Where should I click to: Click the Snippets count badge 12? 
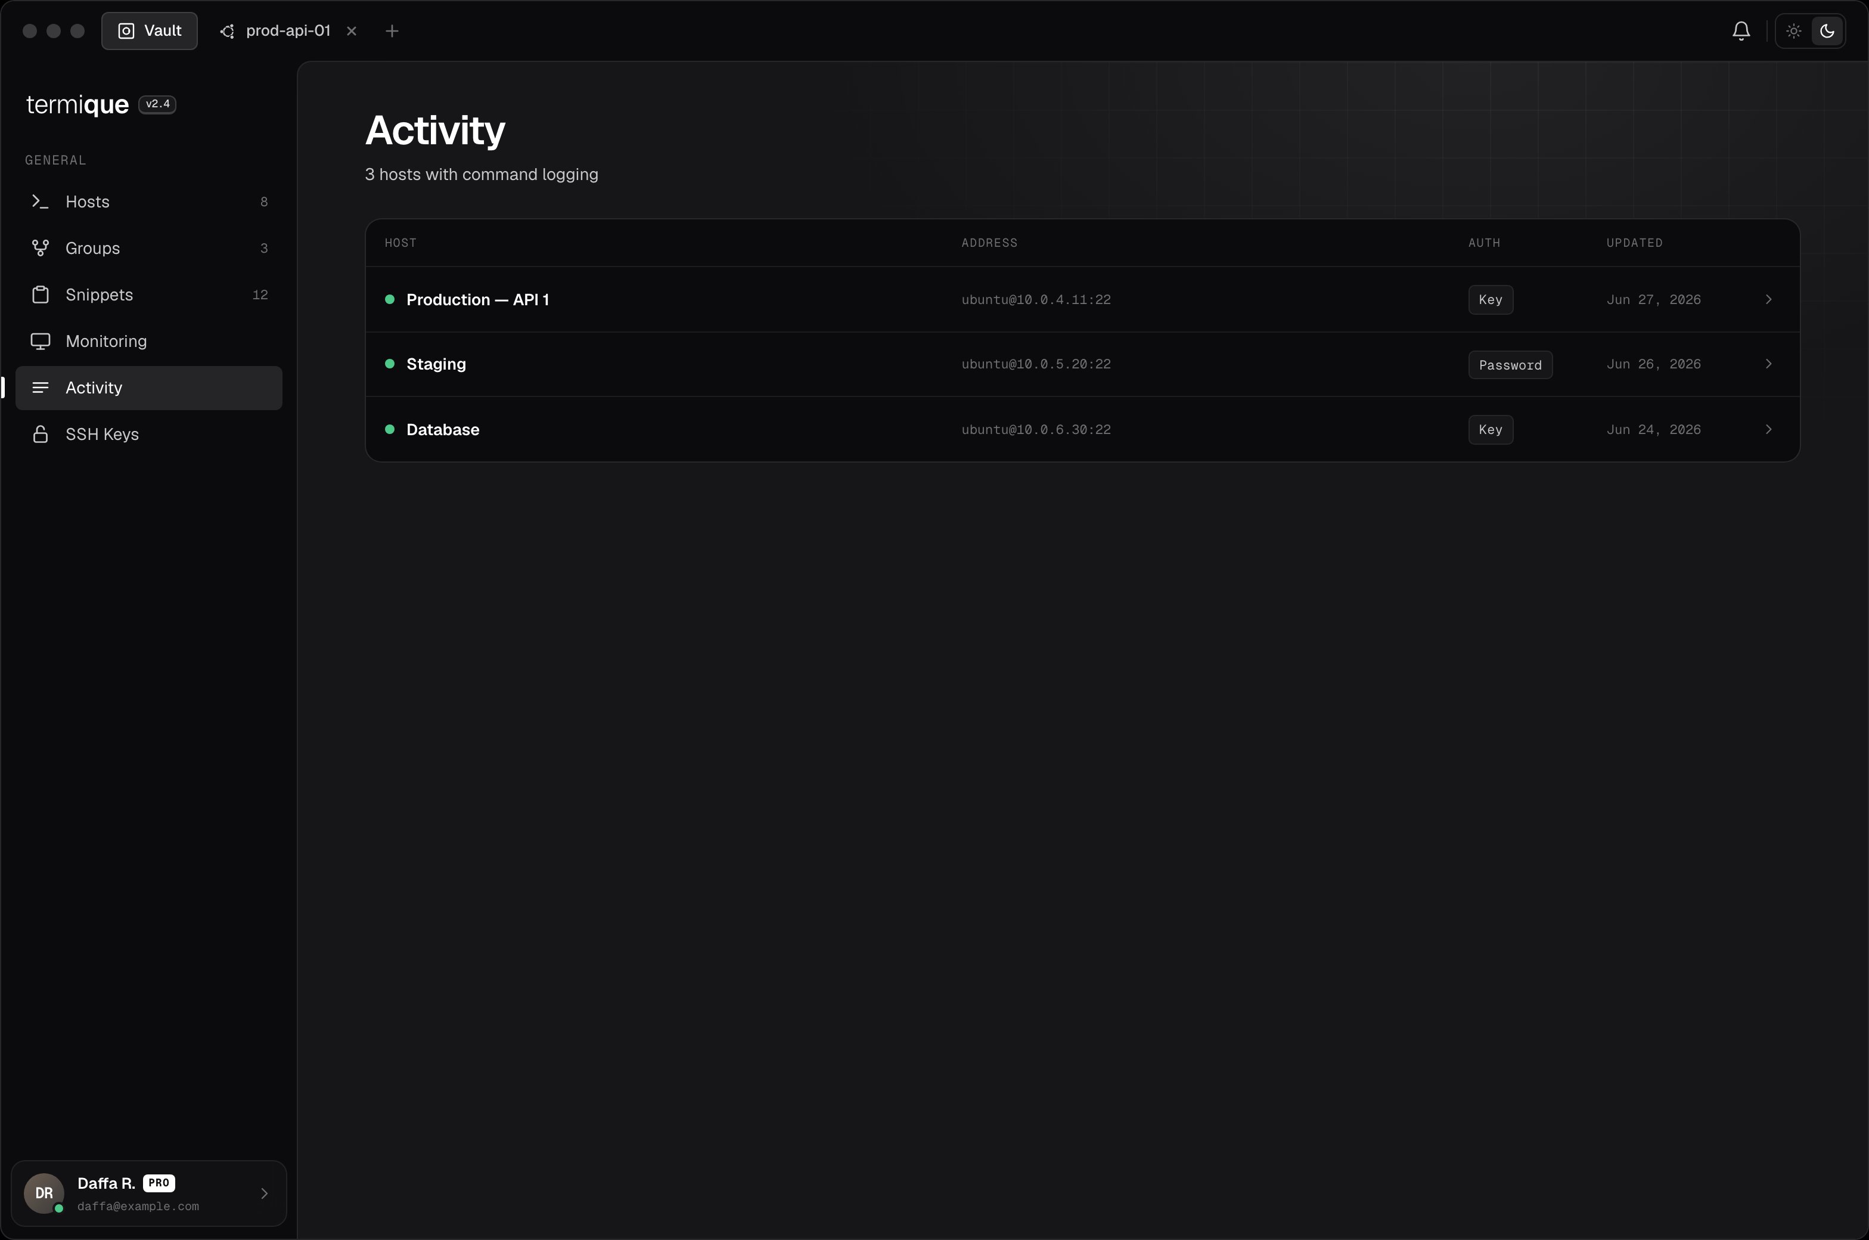point(260,295)
